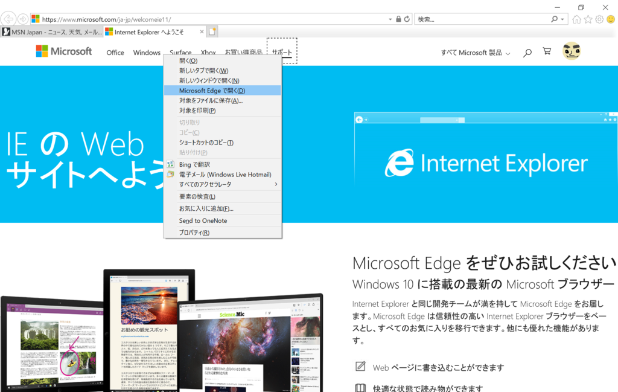The height and width of the screenshot is (392, 618).
Task: Open the Home icon in IE toolbar
Action: tap(576, 19)
